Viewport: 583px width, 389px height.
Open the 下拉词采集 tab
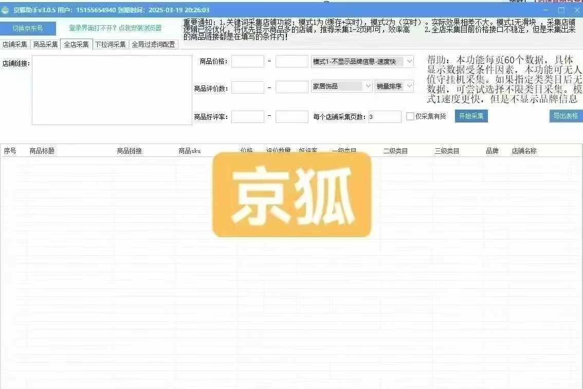coord(110,45)
